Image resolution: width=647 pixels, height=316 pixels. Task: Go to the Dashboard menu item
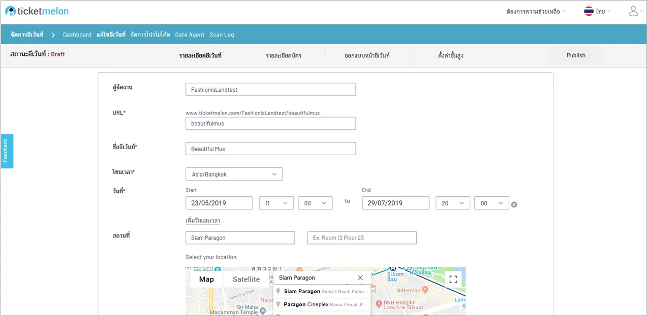[77, 34]
